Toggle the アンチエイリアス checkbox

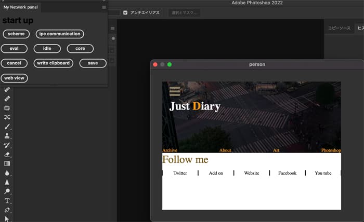coord(125,13)
